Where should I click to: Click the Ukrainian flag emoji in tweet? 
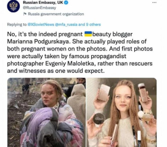tap(88, 34)
